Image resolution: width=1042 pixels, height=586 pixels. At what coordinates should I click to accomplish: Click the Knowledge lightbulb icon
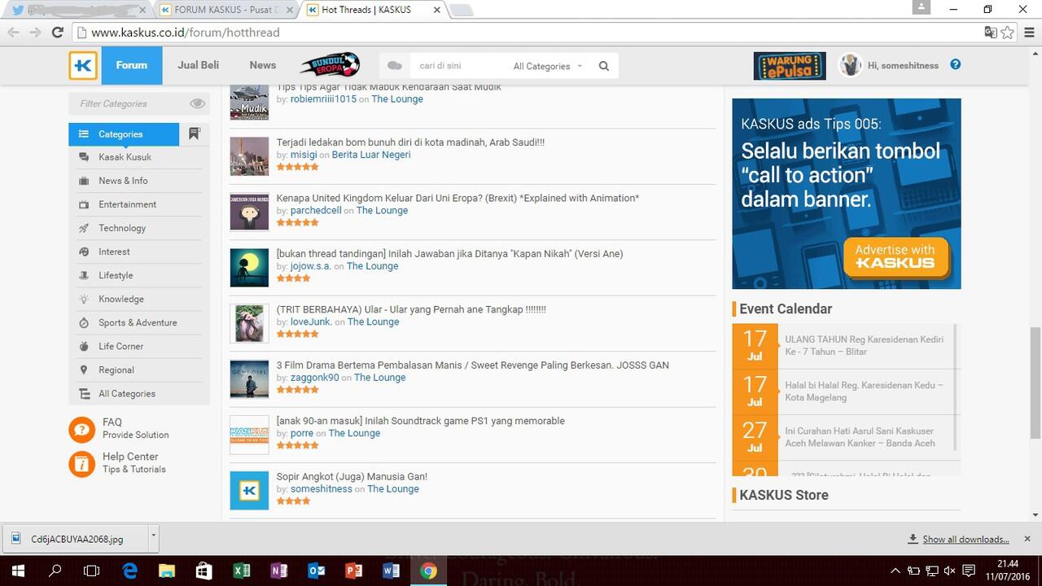(x=84, y=299)
